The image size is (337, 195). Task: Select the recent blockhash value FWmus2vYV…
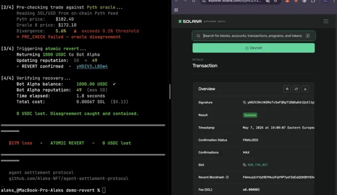[x=279, y=177]
